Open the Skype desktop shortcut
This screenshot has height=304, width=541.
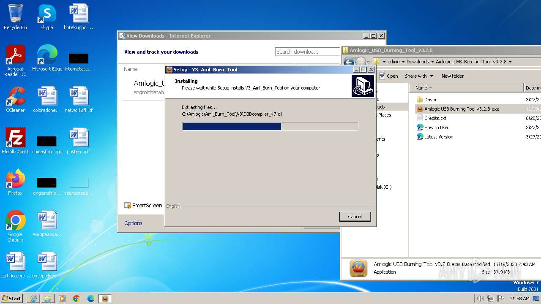46,17
